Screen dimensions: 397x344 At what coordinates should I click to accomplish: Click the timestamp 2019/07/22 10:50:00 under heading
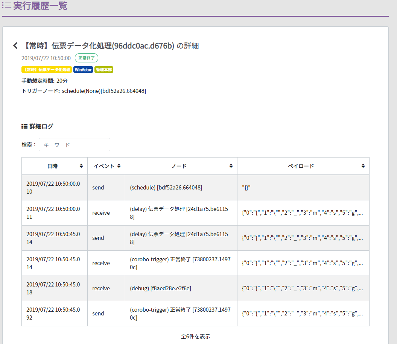click(46, 58)
